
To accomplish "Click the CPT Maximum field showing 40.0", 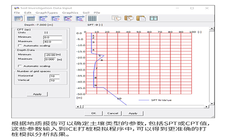I will click(x=52, y=42).
